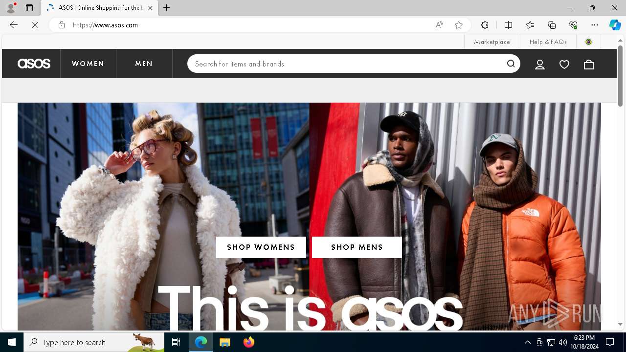The height and width of the screenshot is (352, 626).
Task: Open the saved items heart icon
Action: tap(564, 64)
